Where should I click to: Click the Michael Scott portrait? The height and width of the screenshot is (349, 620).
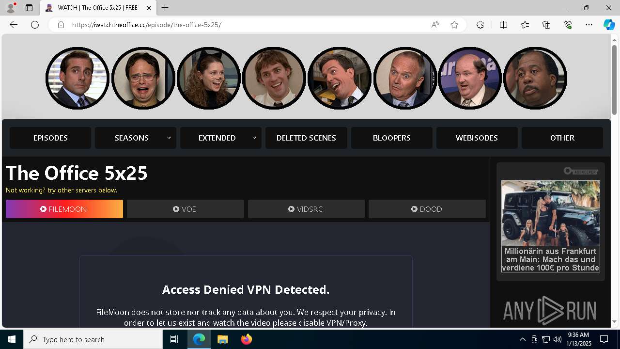(77, 78)
